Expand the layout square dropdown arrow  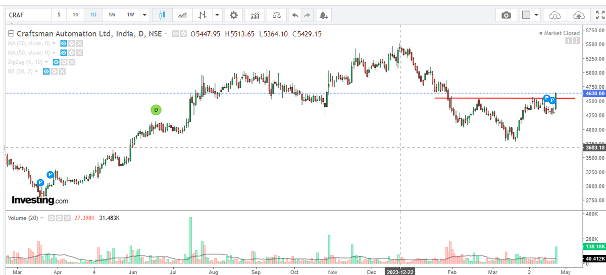[x=536, y=15]
